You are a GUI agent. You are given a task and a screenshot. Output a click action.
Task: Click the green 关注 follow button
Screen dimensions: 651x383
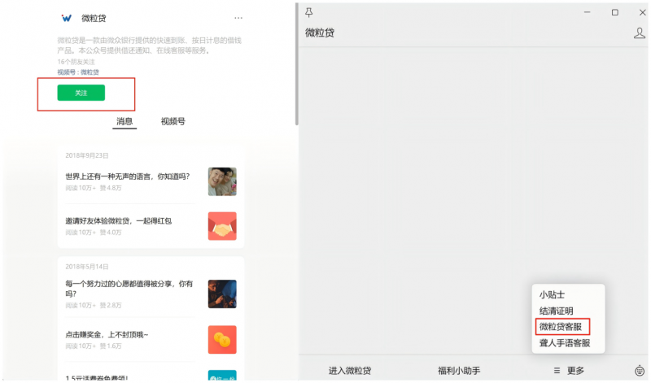pos(81,93)
